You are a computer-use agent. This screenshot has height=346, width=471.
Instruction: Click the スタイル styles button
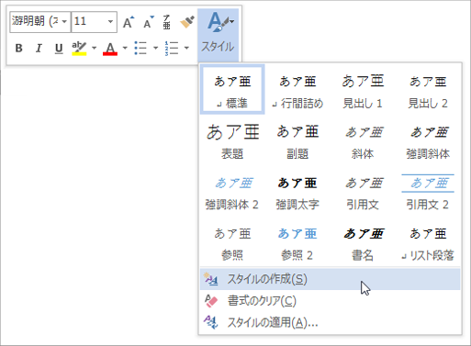[x=218, y=35]
